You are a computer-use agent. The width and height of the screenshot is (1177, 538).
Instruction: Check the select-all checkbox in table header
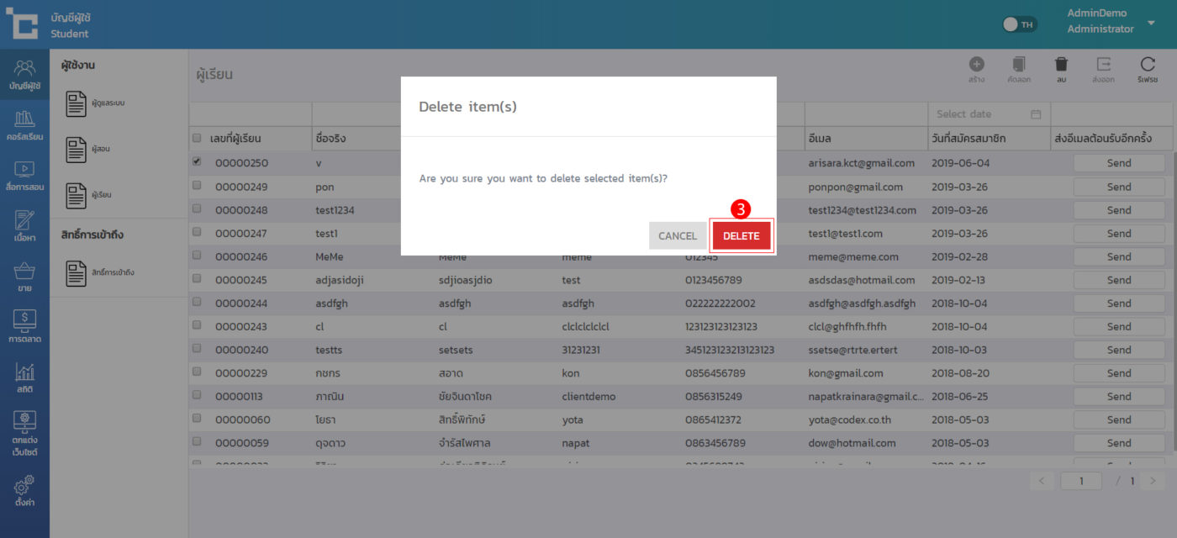point(197,138)
